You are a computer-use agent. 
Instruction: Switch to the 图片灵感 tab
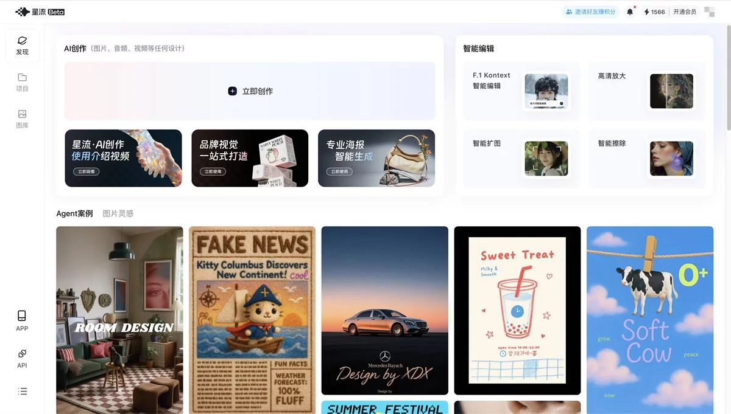[118, 213]
